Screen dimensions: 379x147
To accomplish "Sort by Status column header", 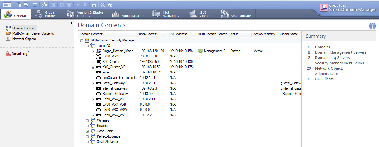I will click(x=240, y=34).
